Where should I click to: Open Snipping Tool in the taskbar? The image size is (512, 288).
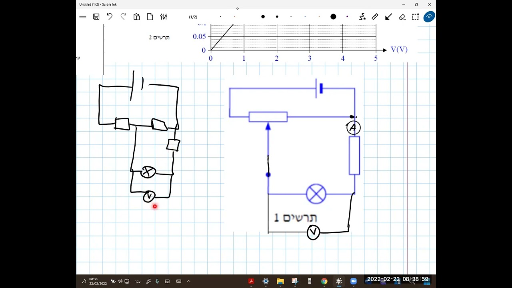click(295, 281)
